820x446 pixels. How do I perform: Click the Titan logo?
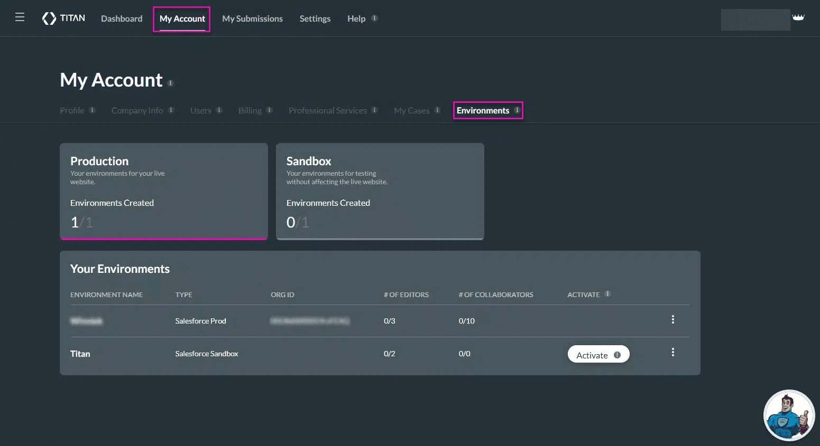tap(63, 18)
